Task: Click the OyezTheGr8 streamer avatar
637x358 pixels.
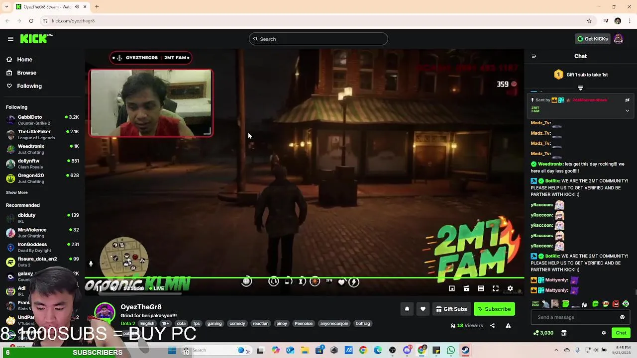Action: (x=105, y=313)
